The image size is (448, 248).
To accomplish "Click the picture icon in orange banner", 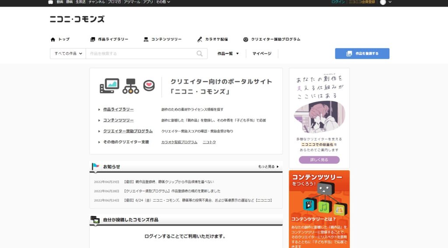I will (339, 210).
